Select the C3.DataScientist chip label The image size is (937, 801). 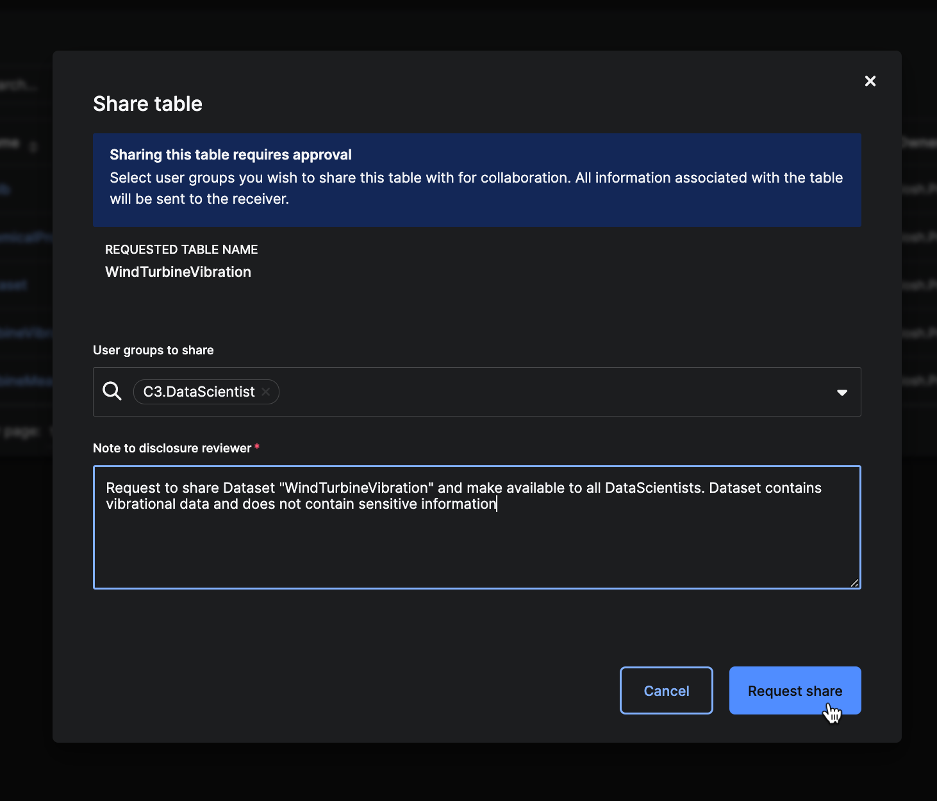tap(199, 392)
